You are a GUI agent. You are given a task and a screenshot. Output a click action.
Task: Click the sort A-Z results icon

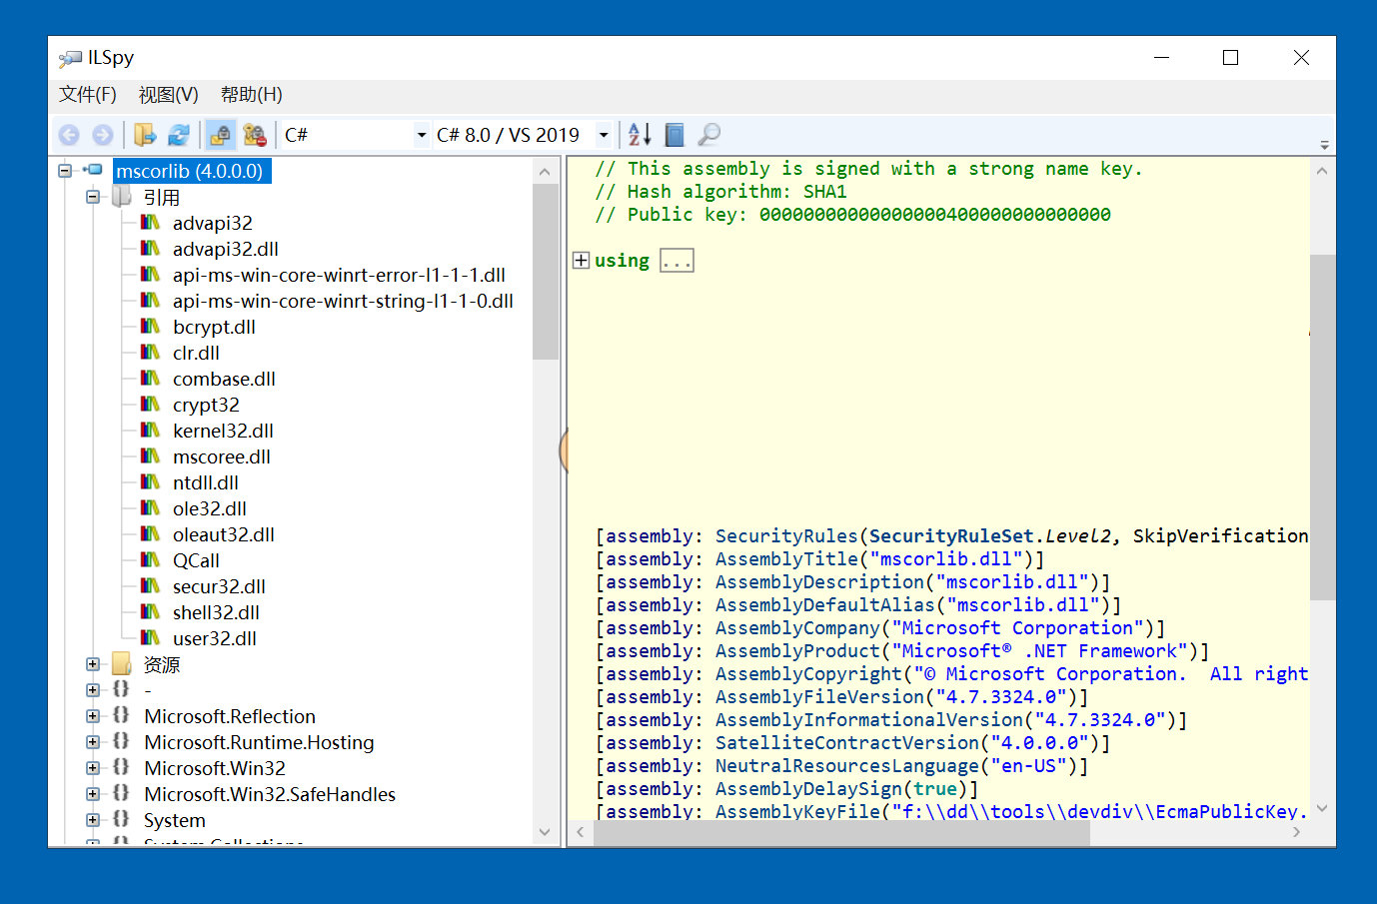640,135
